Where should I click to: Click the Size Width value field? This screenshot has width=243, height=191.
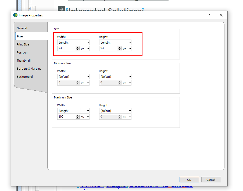[66, 49]
